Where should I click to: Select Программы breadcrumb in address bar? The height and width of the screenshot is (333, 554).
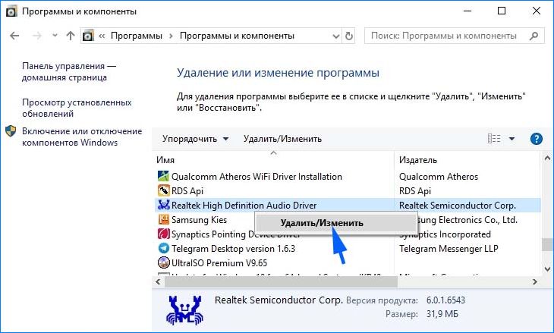[x=137, y=36]
